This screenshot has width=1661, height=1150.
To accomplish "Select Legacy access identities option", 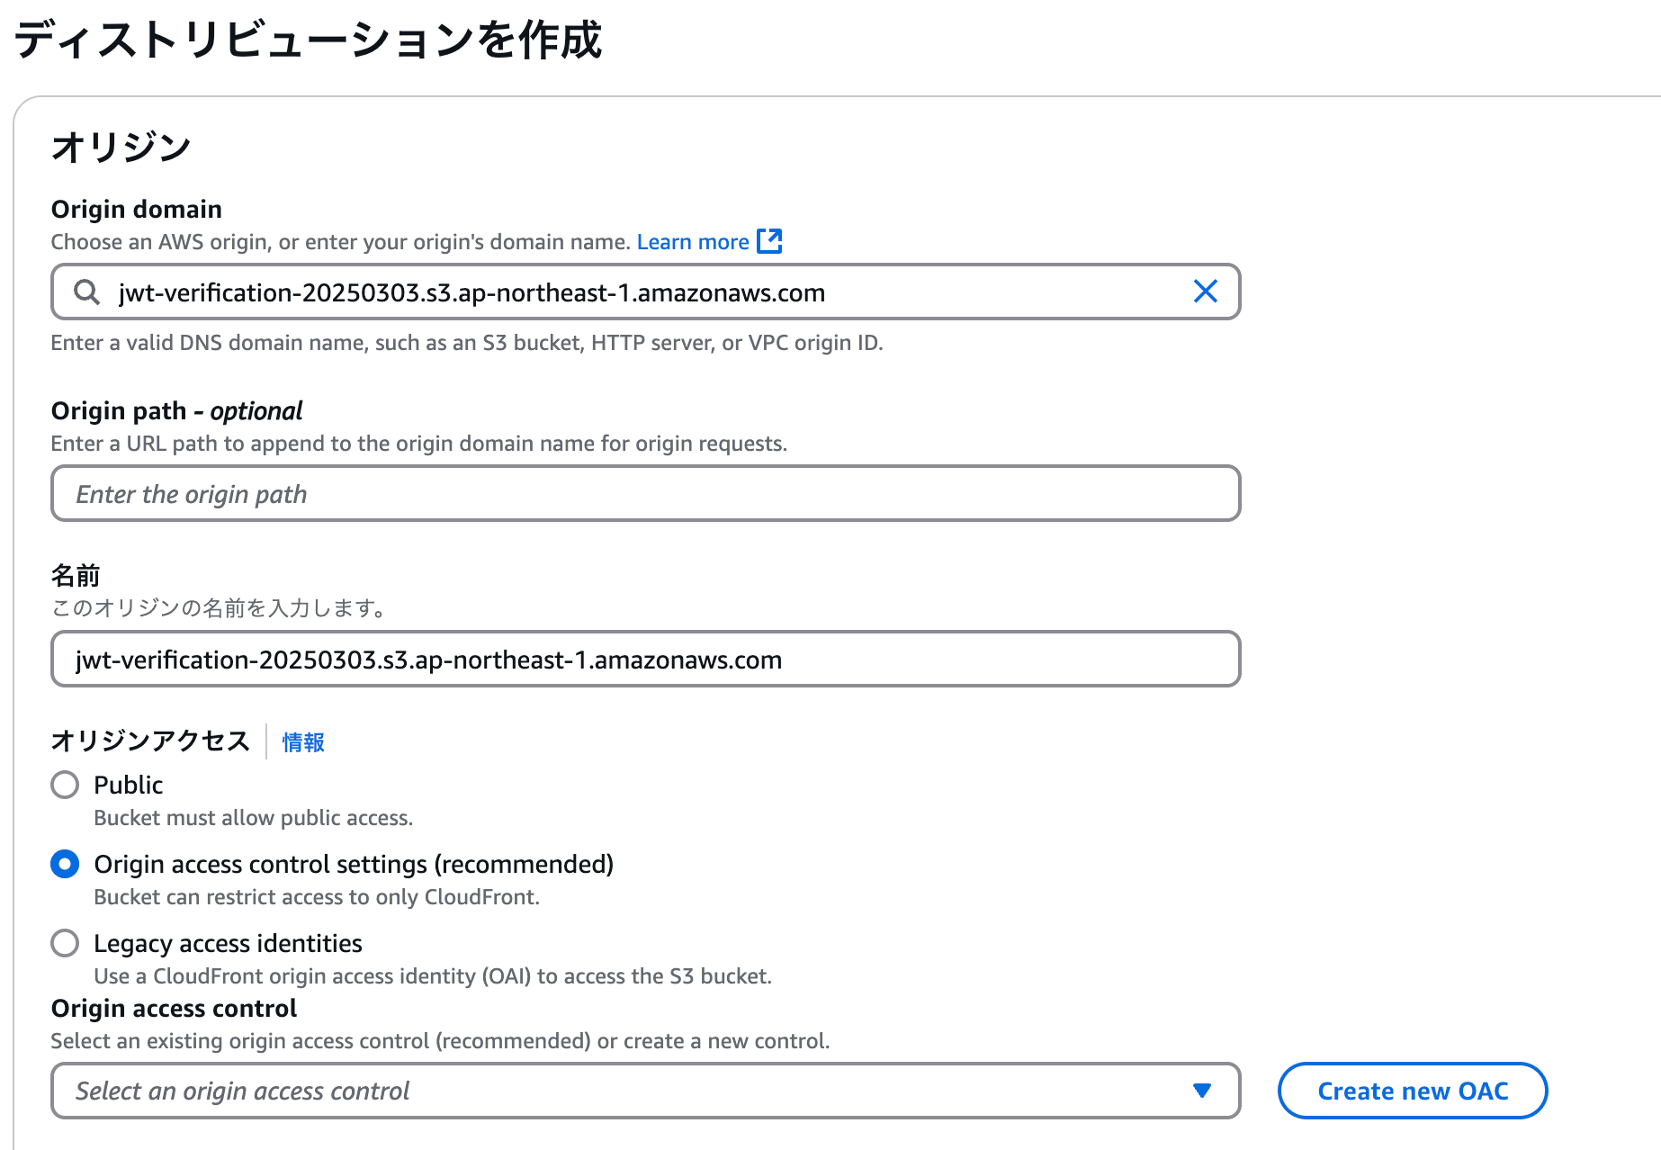I will (x=65, y=943).
